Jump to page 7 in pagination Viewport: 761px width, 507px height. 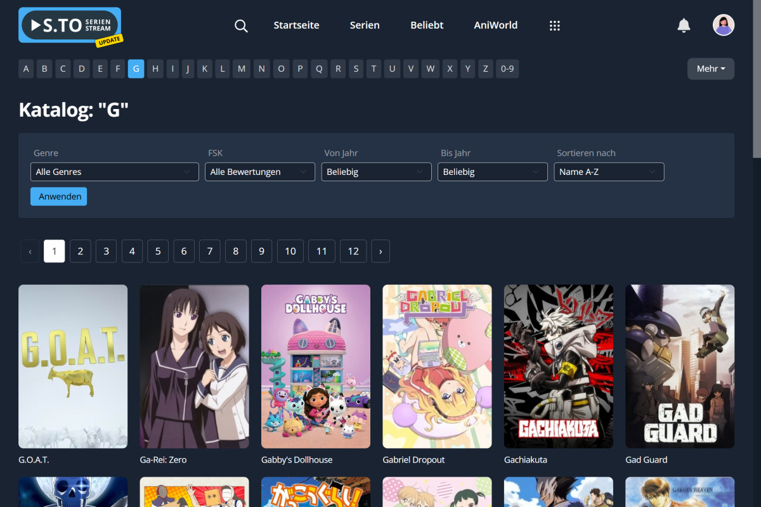[x=209, y=251]
